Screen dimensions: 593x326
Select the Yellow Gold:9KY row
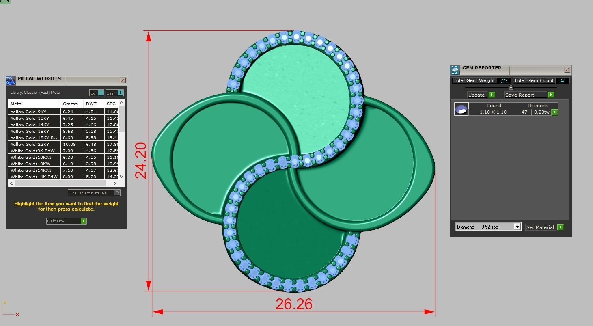[x=63, y=112]
